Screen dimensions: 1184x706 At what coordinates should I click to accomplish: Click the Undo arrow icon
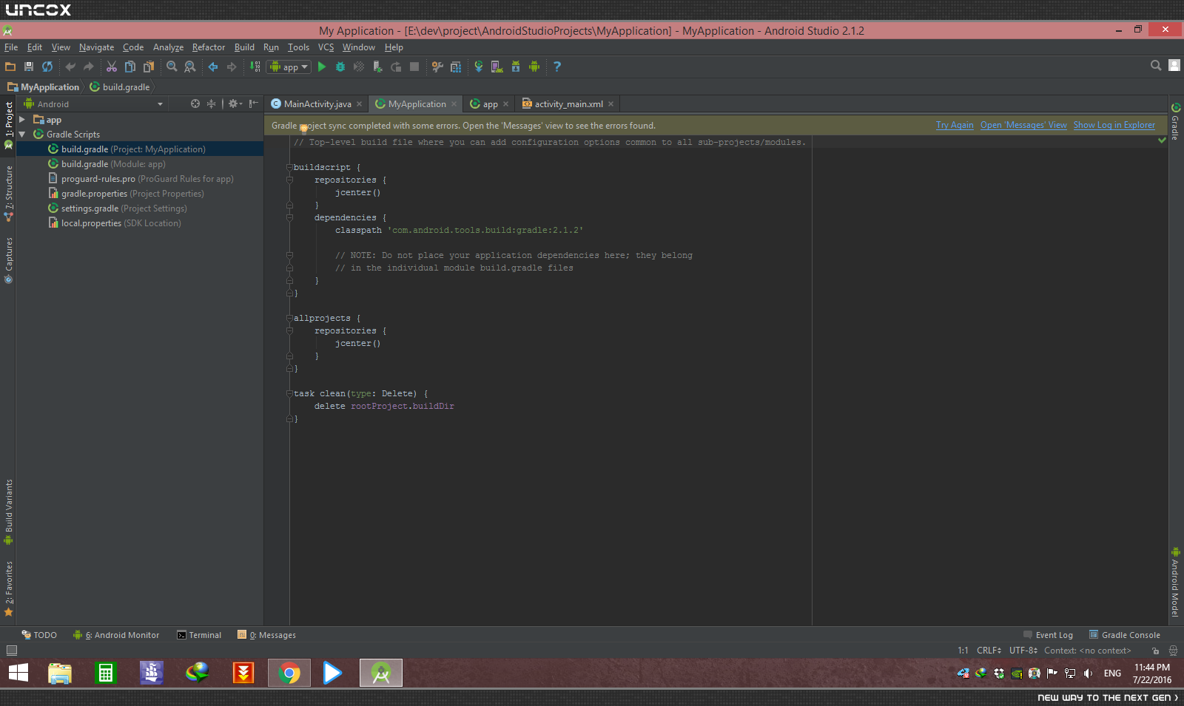[70, 67]
